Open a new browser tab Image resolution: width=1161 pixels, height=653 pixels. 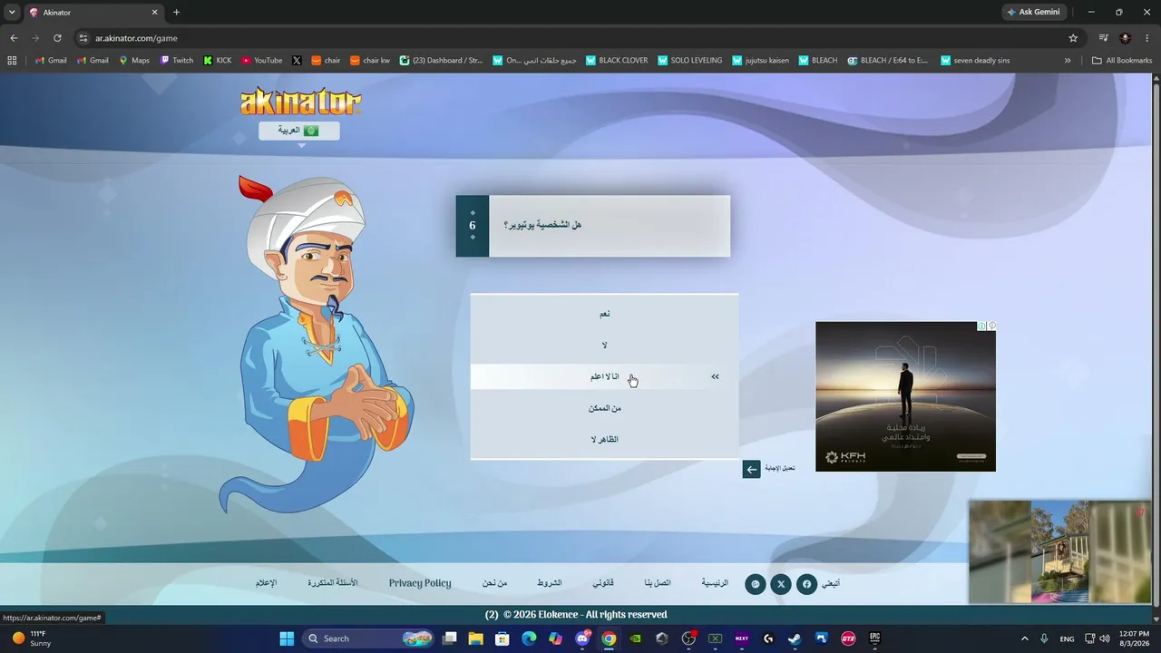(176, 13)
